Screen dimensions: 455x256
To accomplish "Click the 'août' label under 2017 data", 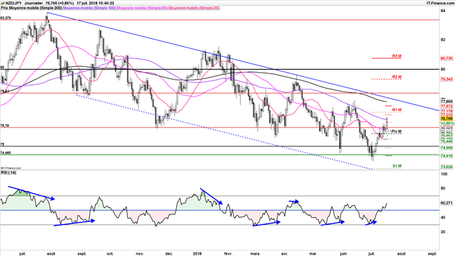I will click(x=51, y=253).
